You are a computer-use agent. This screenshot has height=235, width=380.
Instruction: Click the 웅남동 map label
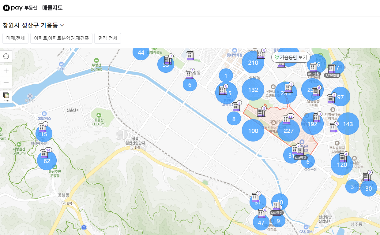click(x=64, y=195)
